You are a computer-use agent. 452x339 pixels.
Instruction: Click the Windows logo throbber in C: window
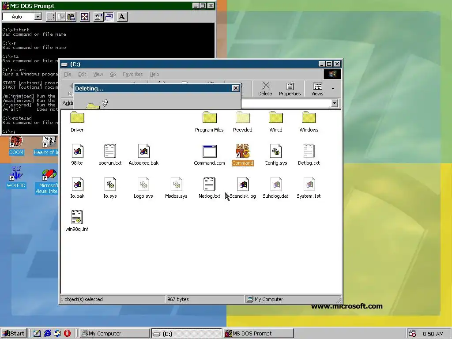tap(332, 74)
